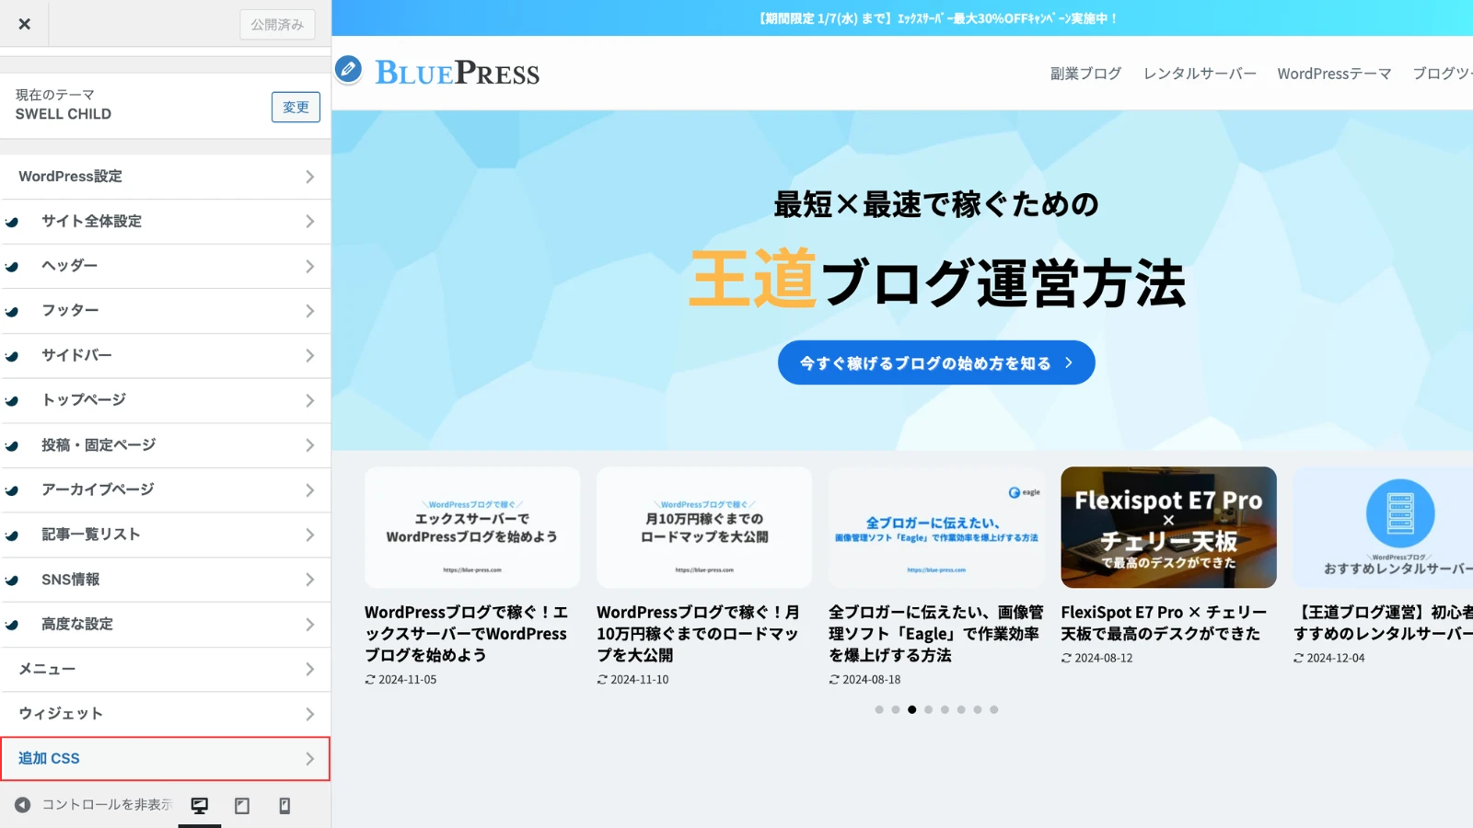The image size is (1473, 828).
Task: Open the エックスサーバーでWordPress post thumbnail
Action: click(472, 527)
